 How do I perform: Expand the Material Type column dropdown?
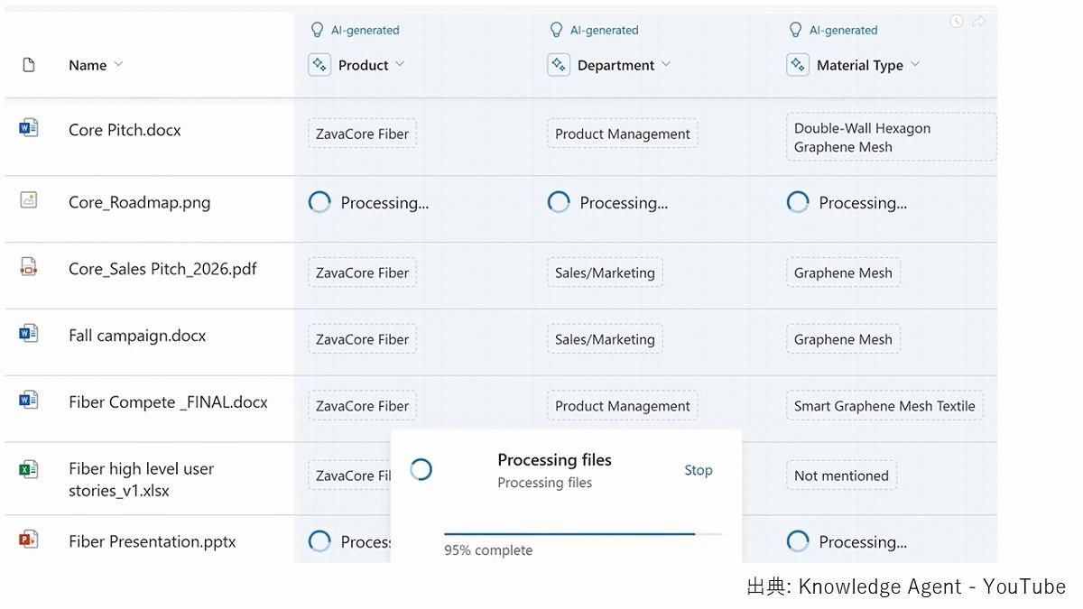[x=915, y=65]
